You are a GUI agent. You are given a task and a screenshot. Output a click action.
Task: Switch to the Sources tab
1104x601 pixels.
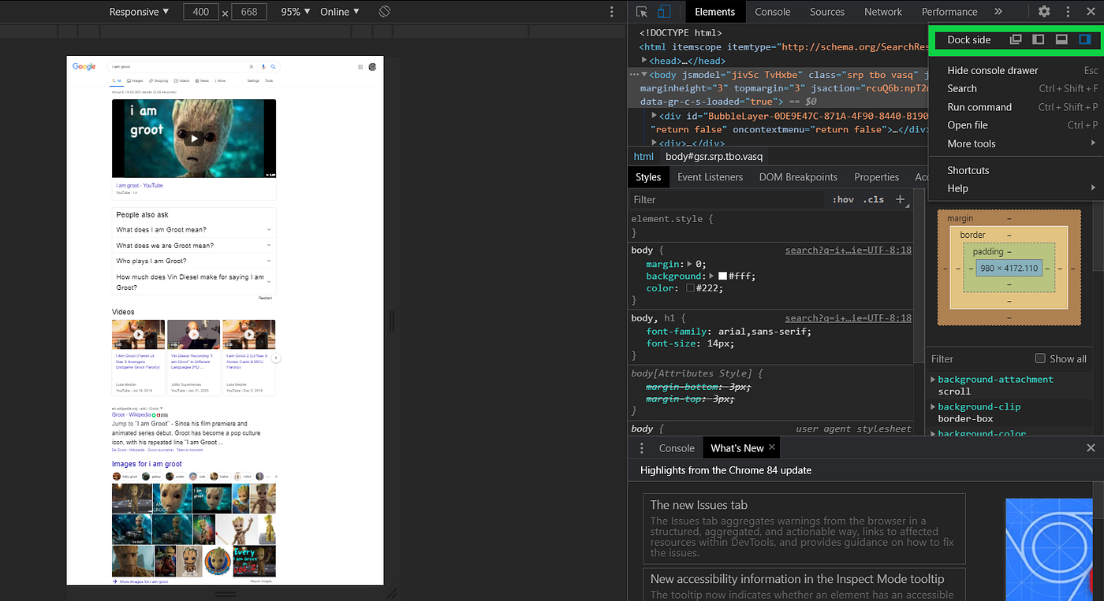(x=827, y=12)
